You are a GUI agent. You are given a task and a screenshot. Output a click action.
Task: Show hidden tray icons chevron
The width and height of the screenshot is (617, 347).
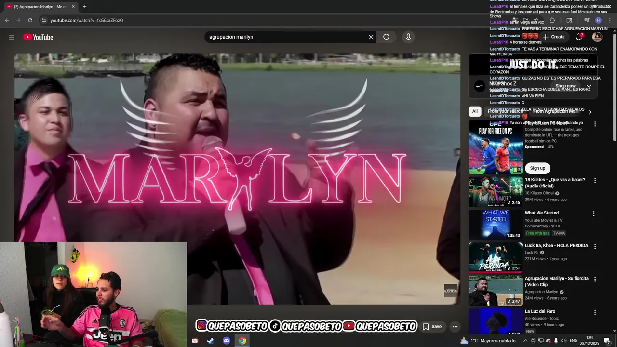click(525, 341)
